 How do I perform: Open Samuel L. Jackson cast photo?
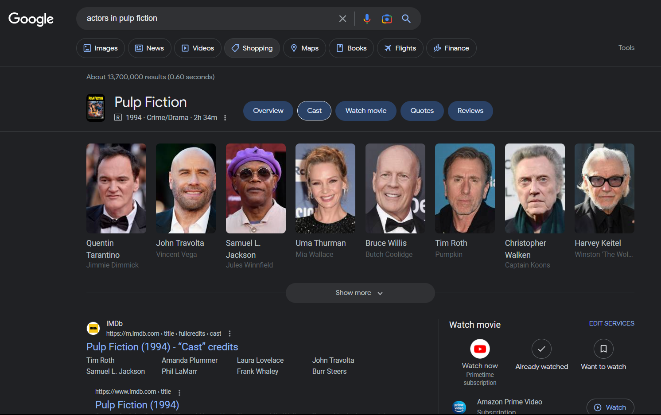[256, 188]
